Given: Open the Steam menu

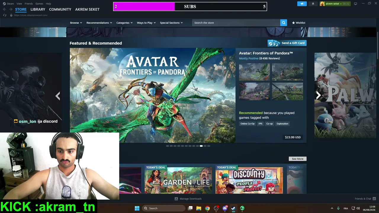Looking at the screenshot, I should (10, 4).
